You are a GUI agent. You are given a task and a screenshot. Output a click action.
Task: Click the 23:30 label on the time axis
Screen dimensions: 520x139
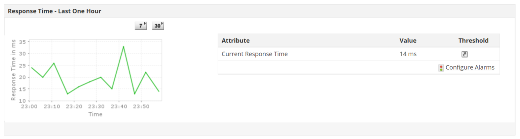96,107
